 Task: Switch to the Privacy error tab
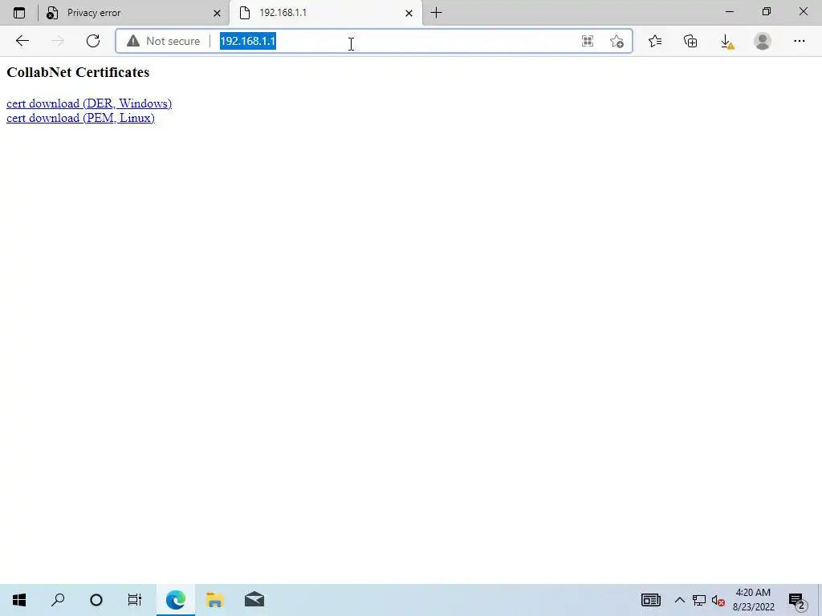tap(134, 13)
